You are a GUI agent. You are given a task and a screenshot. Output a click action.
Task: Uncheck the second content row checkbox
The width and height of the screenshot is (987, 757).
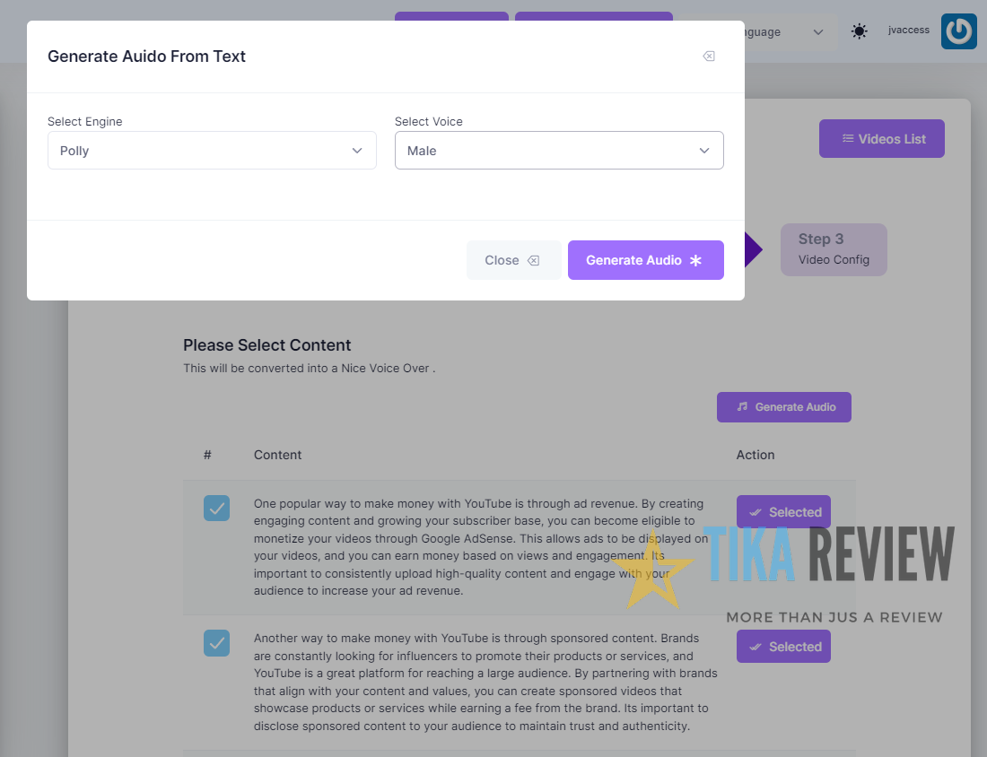pos(216,642)
